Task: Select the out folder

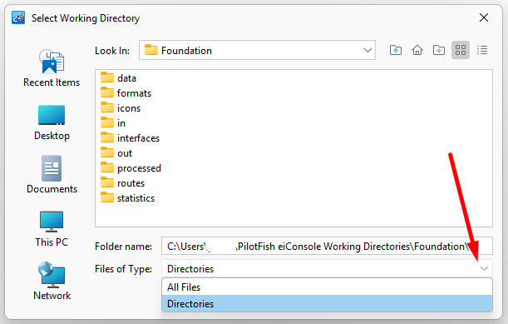Action: coord(116,153)
